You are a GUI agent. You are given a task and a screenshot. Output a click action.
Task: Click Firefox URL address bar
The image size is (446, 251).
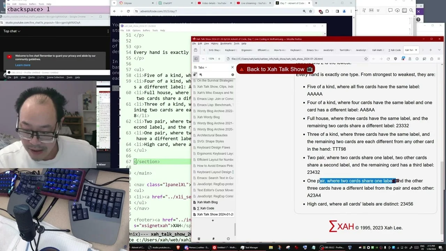[296, 59]
